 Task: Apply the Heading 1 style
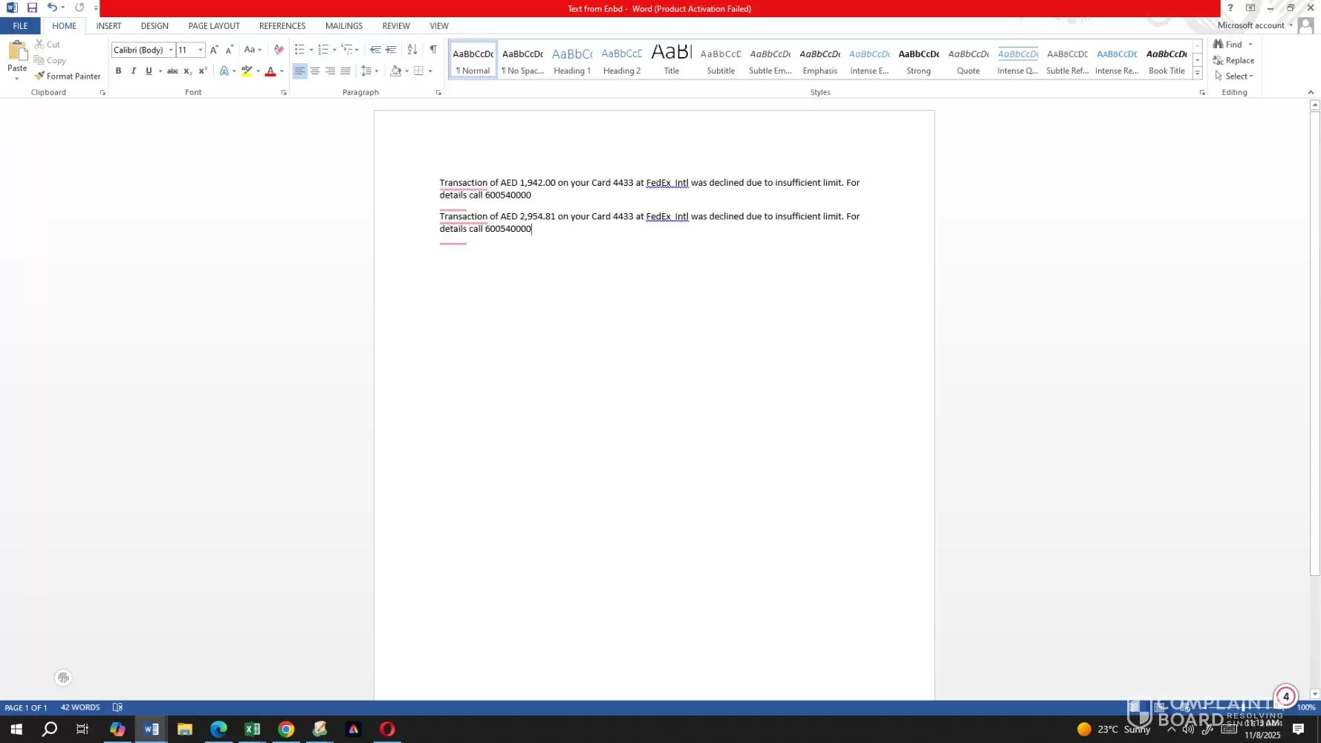[571, 60]
